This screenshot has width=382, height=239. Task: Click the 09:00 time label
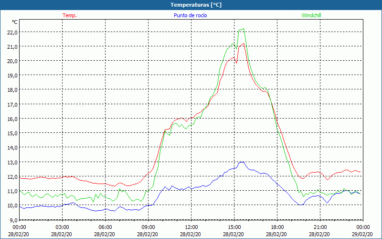(148, 228)
